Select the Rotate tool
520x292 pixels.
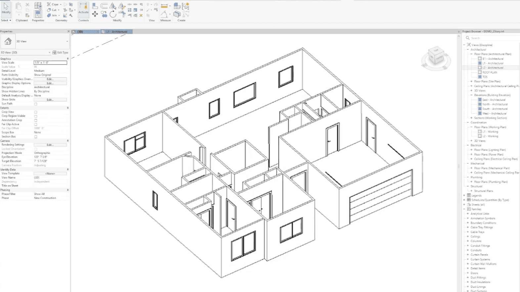click(113, 14)
